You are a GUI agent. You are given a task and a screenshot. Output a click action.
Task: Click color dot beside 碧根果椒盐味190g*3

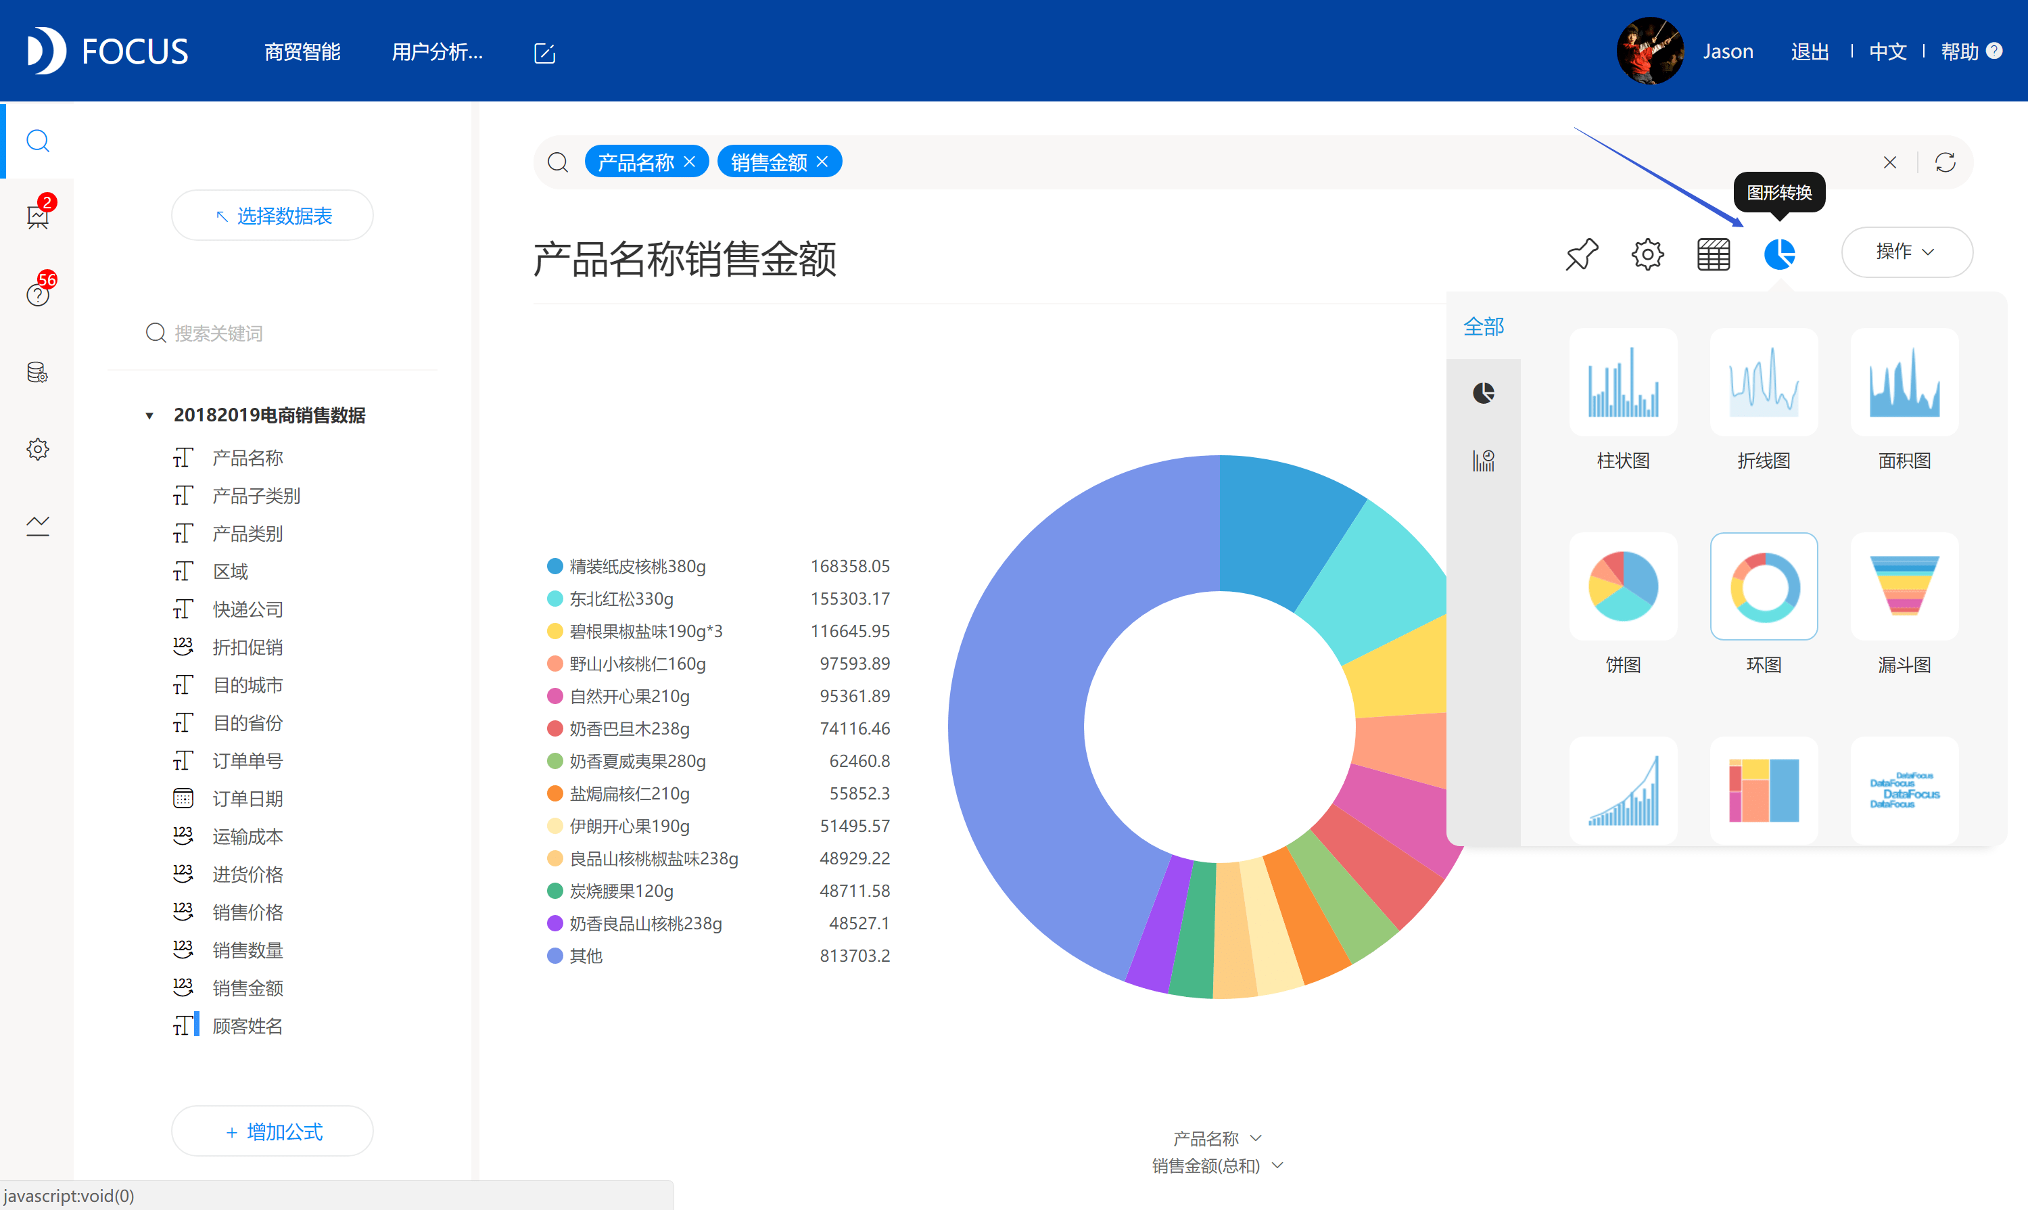555,631
